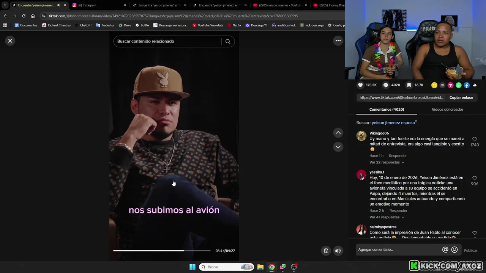This screenshot has width=486, height=273.
Task: Click the browser home icon
Action: tap(33, 16)
